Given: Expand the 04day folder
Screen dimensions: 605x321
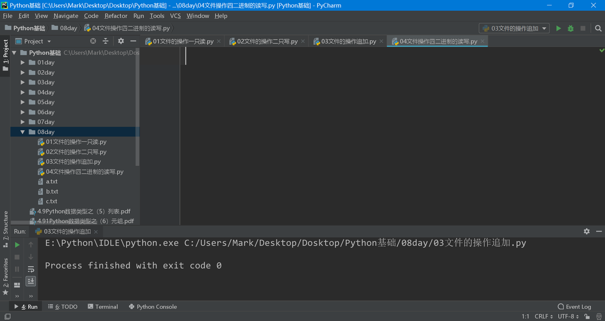Looking at the screenshot, I should tap(22, 92).
